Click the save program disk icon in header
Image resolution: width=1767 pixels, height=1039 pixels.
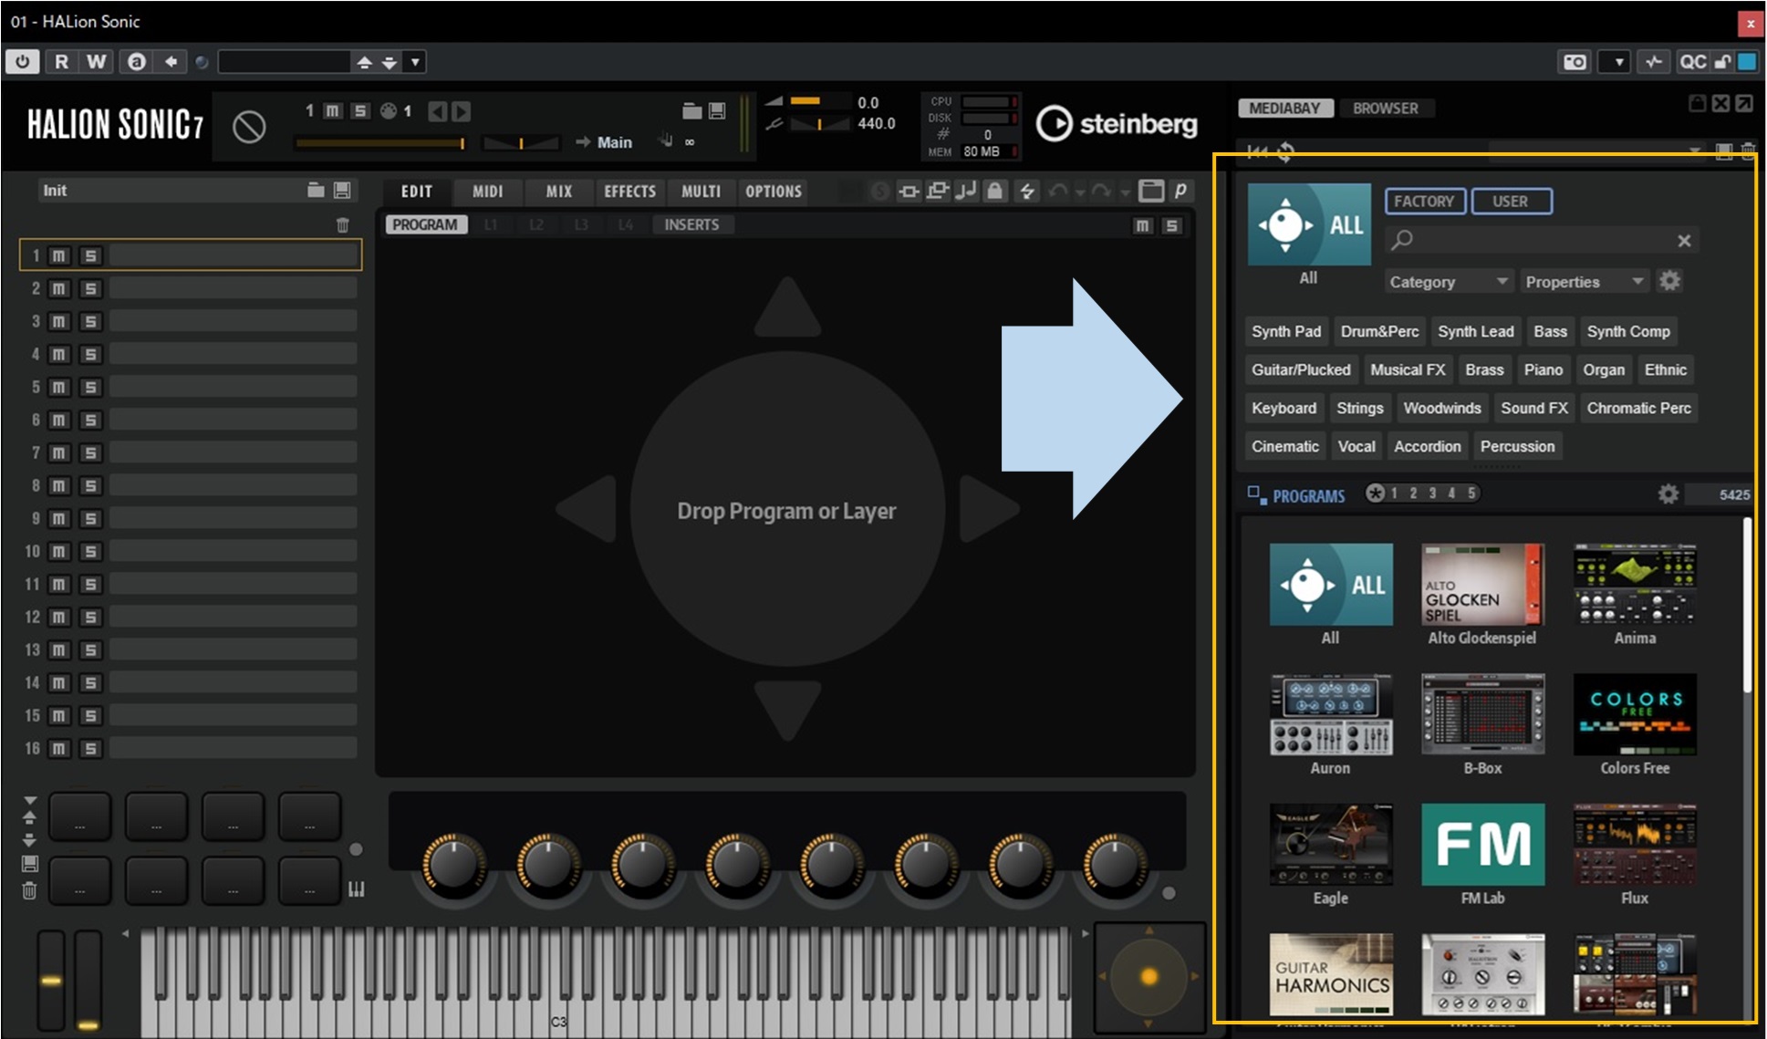pos(718,110)
